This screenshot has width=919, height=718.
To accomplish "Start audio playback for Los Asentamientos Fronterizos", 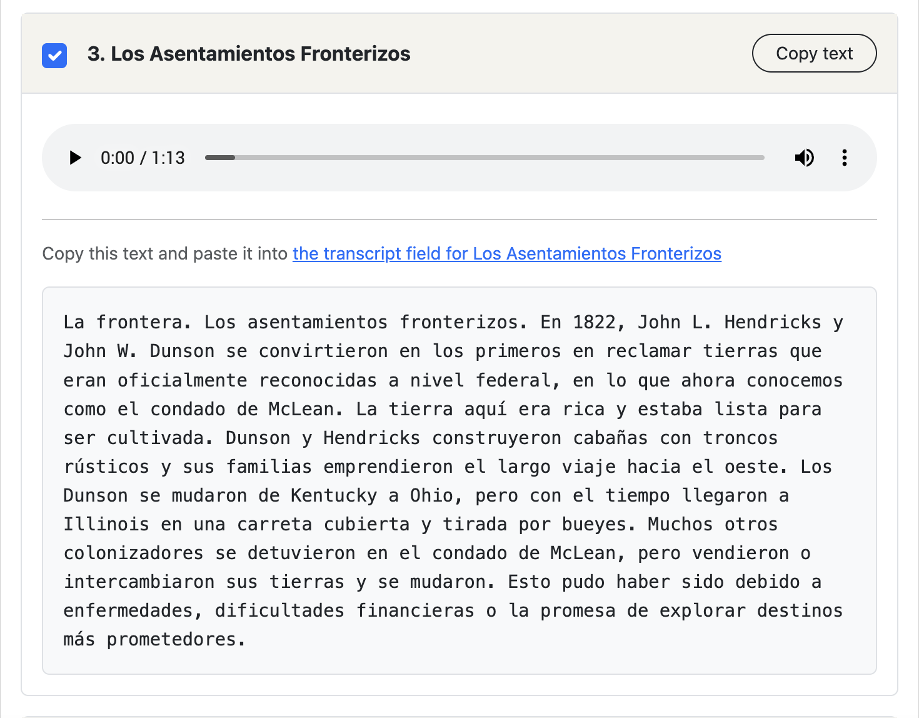I will pos(74,158).
